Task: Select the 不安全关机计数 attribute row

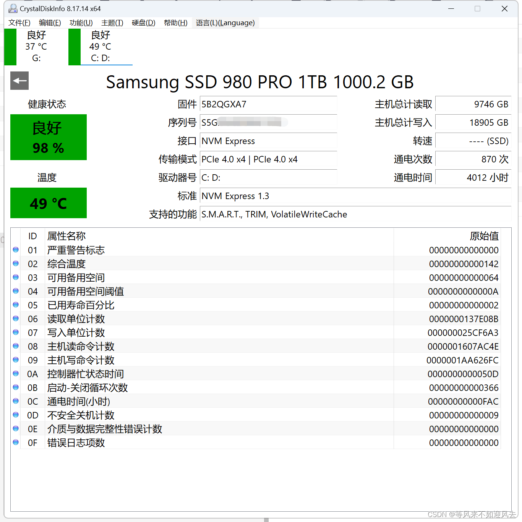Action: [x=256, y=415]
